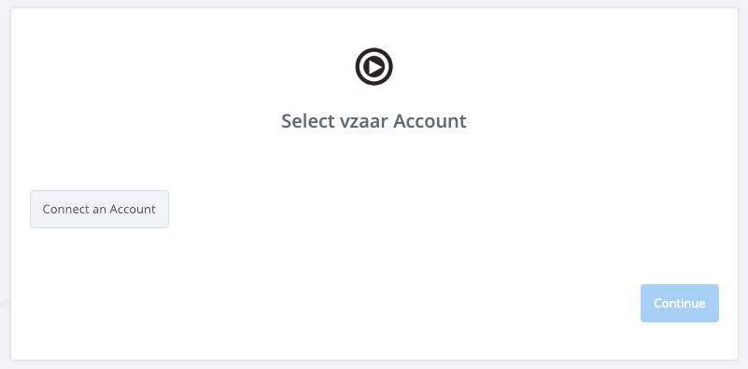Click the word Select in the heading
Viewport: 748px width, 369px height.
[307, 121]
